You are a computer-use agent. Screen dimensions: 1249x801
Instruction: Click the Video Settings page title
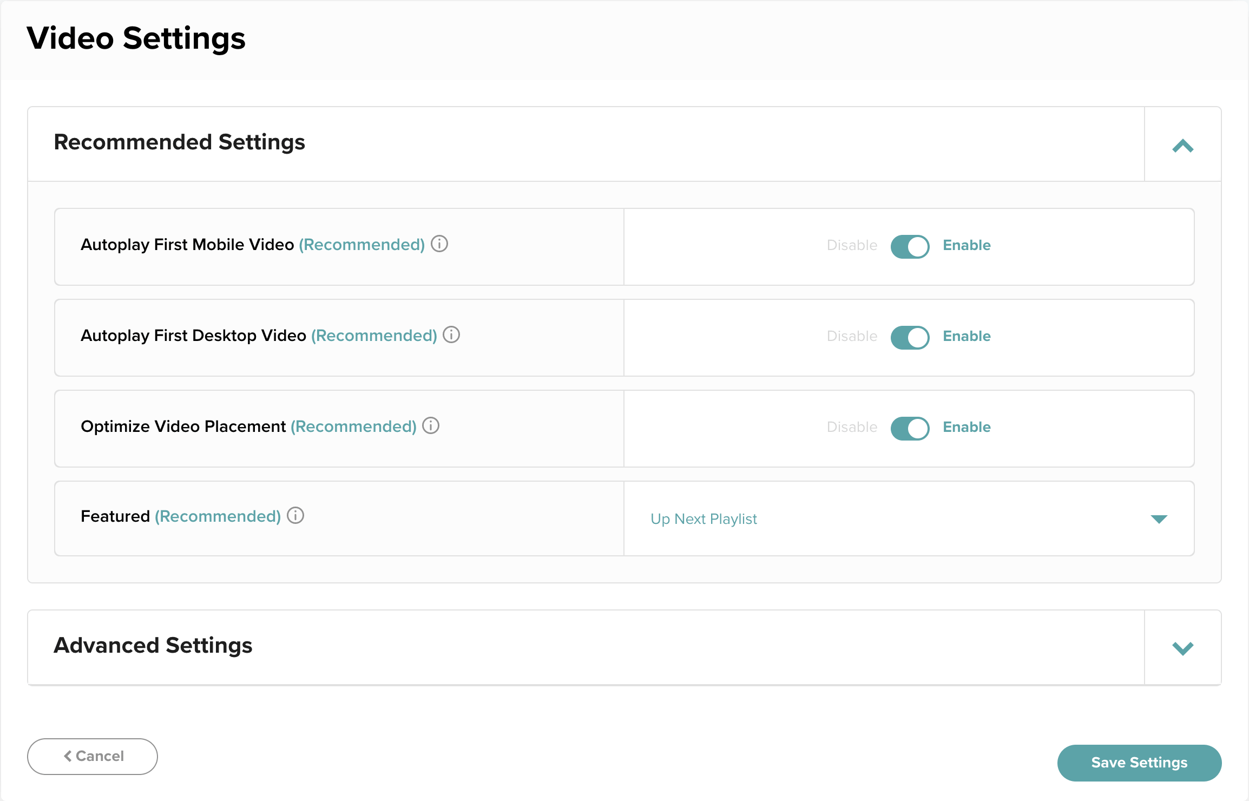point(137,38)
